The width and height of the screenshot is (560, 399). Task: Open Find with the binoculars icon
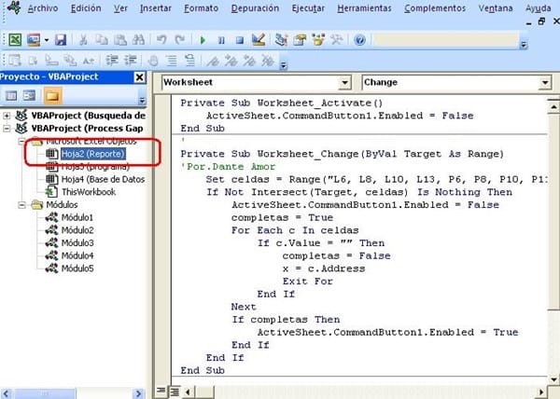pos(138,39)
